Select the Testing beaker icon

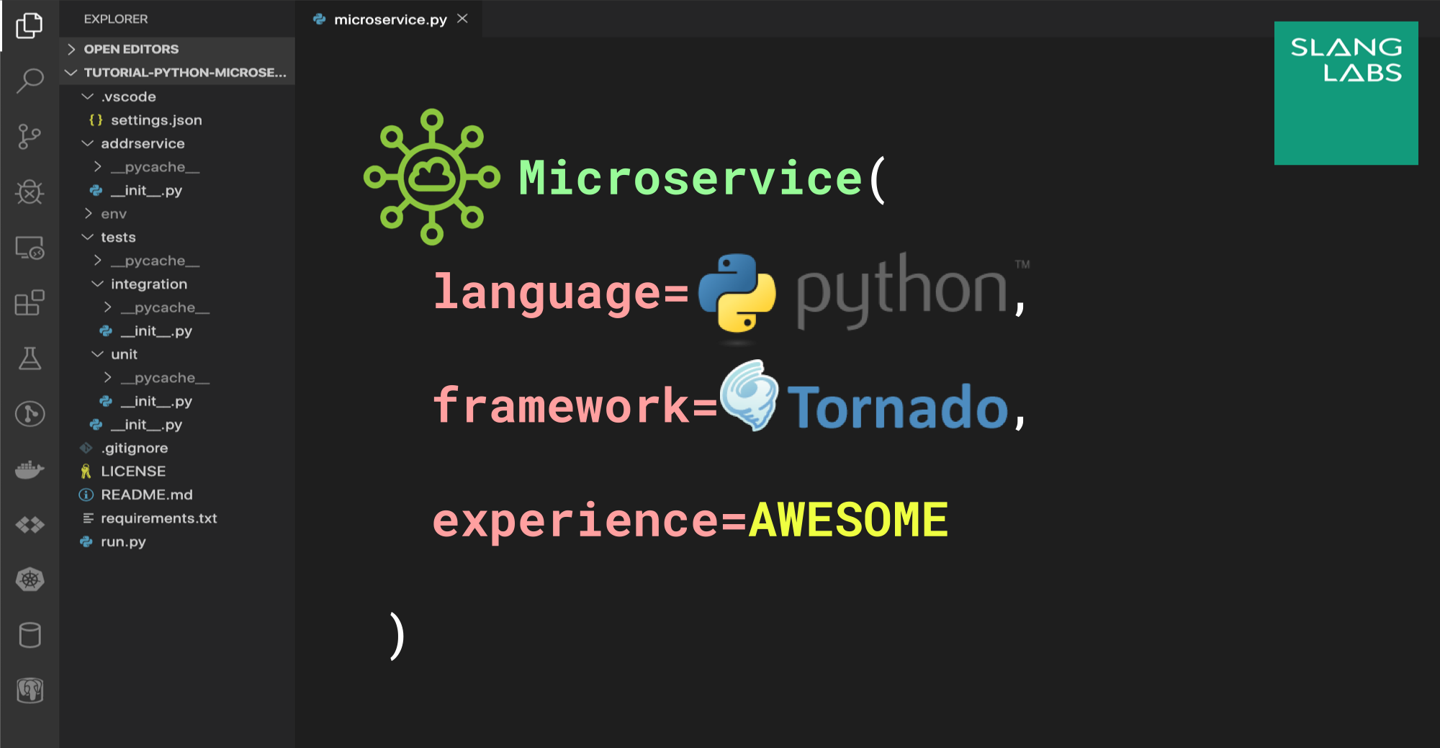pos(30,359)
